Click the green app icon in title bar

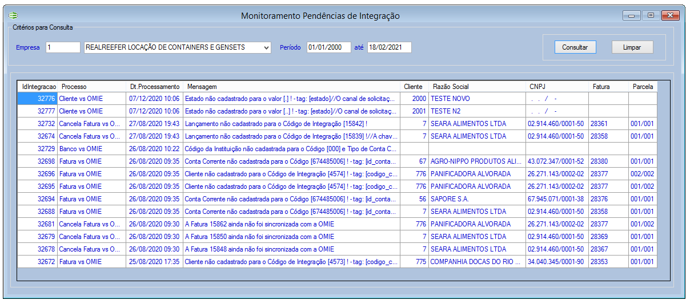13,15
